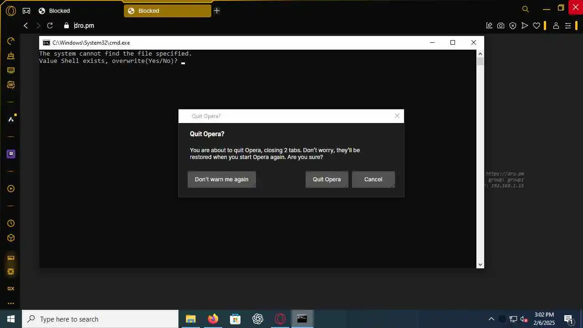Open the Windows Start menu
This screenshot has height=328, width=583.
[11, 319]
